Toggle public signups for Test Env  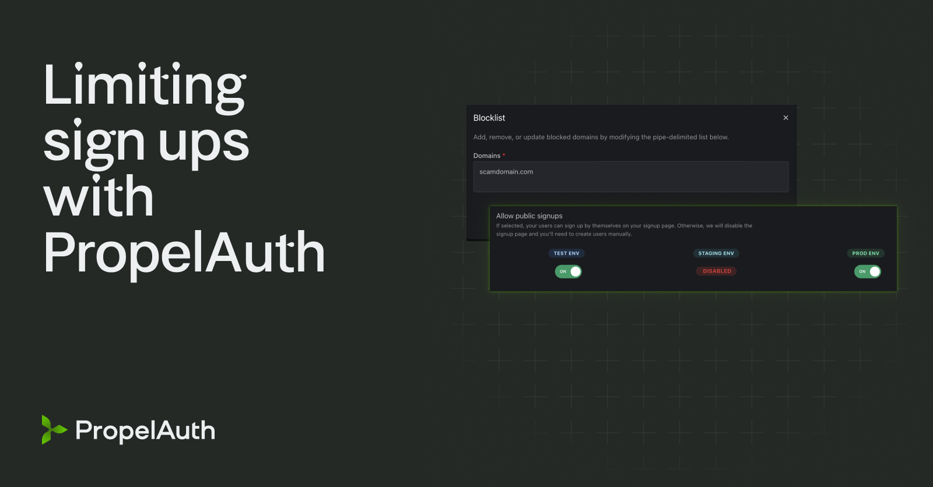(x=568, y=271)
